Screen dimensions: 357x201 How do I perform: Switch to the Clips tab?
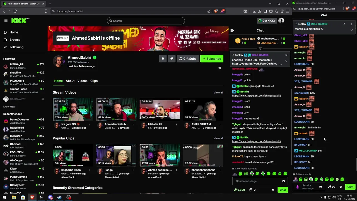[x=94, y=81]
